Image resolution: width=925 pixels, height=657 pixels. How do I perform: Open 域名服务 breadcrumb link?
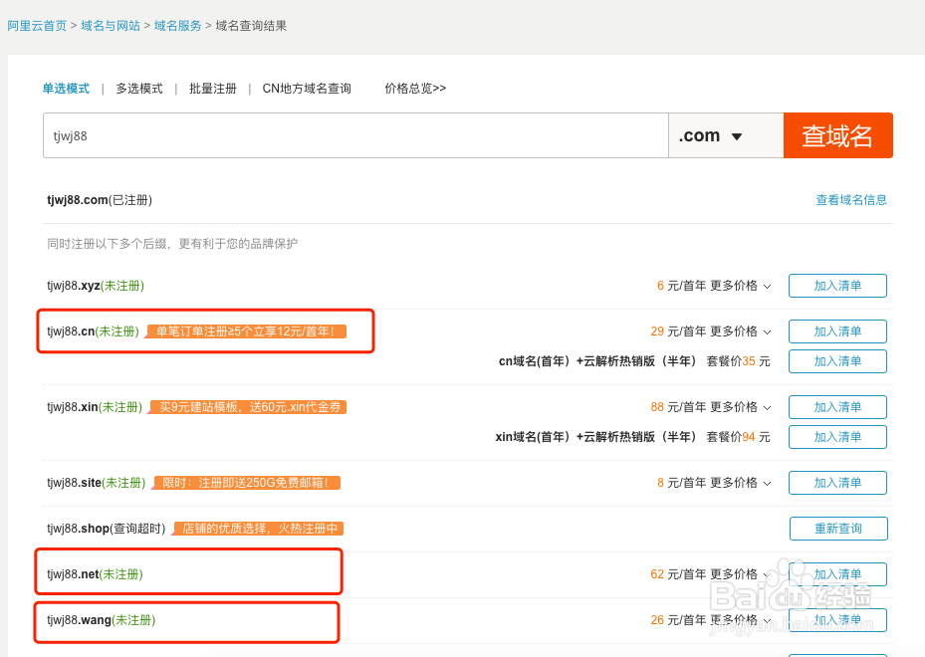pos(177,26)
